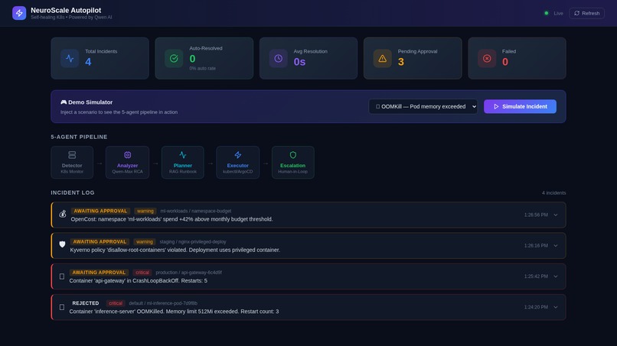Click the icon on CrashLoopBackOff incident row
This screenshot has height=346, width=617.
pyautogui.click(x=62, y=276)
